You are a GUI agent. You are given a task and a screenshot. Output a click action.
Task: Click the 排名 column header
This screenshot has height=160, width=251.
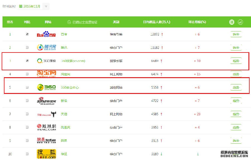(10, 22)
